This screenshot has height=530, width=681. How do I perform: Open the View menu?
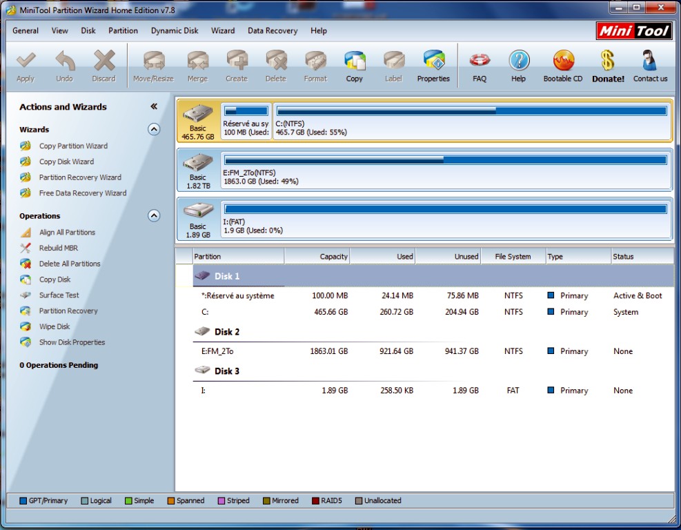click(59, 31)
